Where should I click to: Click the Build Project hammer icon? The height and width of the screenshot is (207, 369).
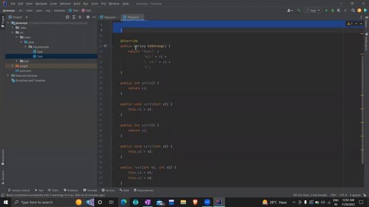click(x=299, y=10)
